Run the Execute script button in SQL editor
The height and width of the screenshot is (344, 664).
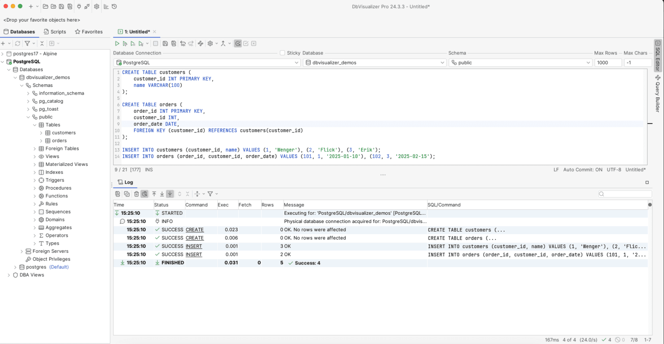(117, 43)
